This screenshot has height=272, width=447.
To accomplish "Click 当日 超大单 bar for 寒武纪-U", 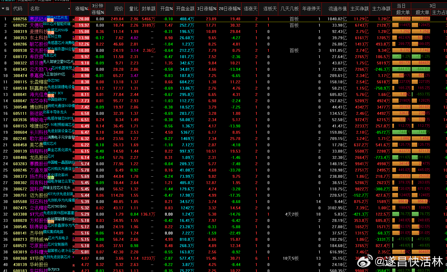I will [401, 19].
